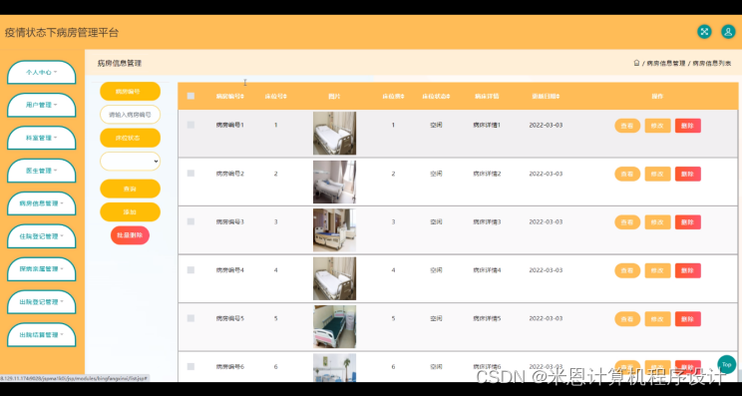Viewport: 742px width, 396px height.
Task: Expand the 病房信息管理 sidebar menu
Action: tap(42, 203)
